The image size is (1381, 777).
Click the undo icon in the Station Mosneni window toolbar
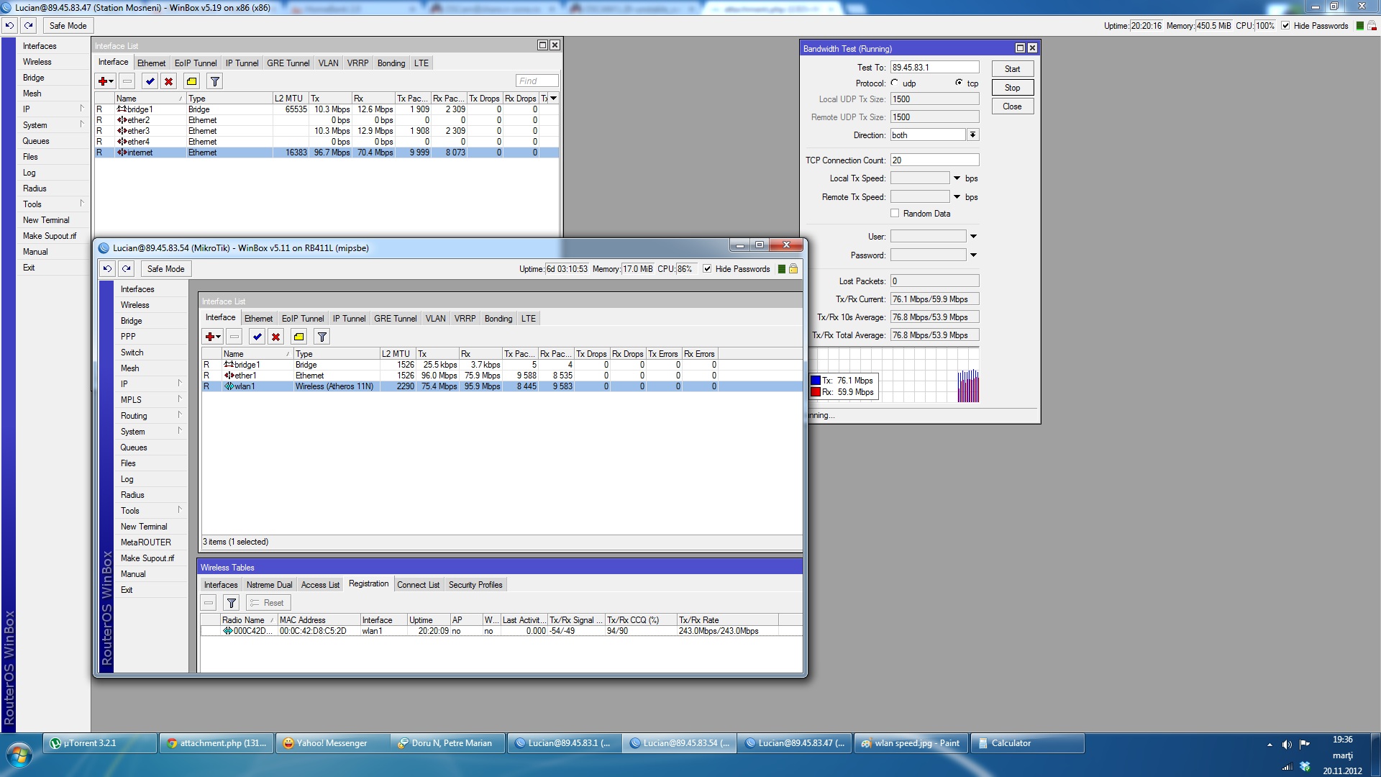click(x=9, y=26)
